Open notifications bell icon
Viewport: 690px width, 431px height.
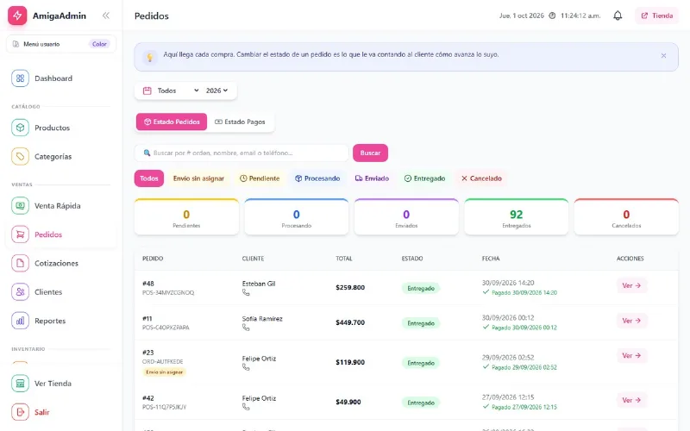[x=618, y=16]
